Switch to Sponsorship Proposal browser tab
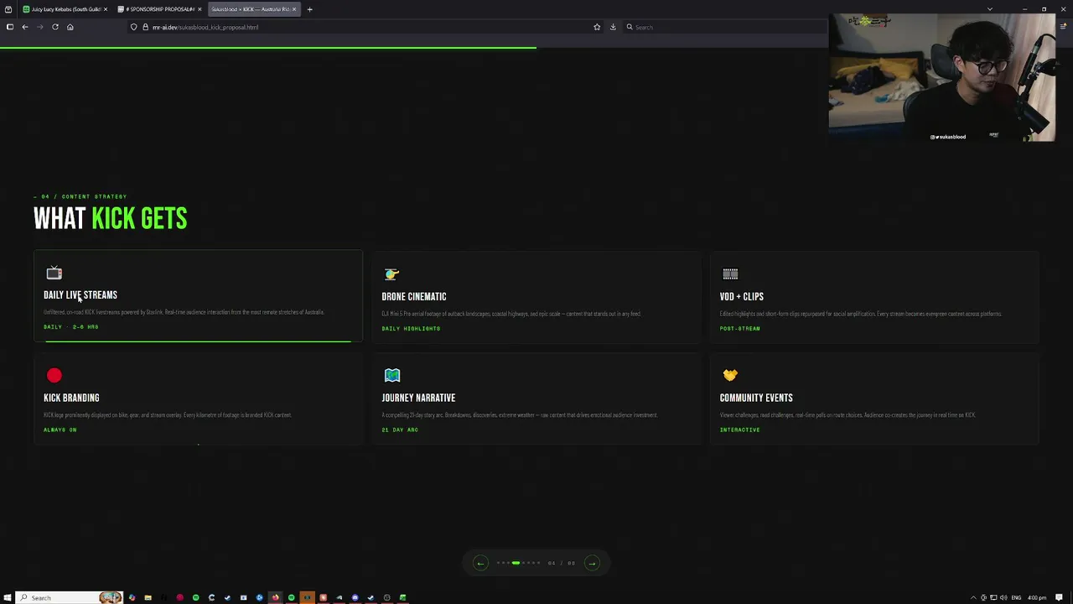Viewport: 1073px width, 604px height. 158,9
